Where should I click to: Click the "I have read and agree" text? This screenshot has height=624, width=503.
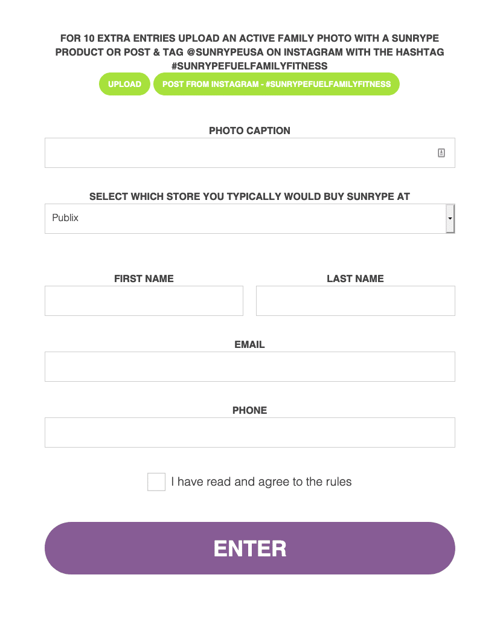[x=261, y=482]
